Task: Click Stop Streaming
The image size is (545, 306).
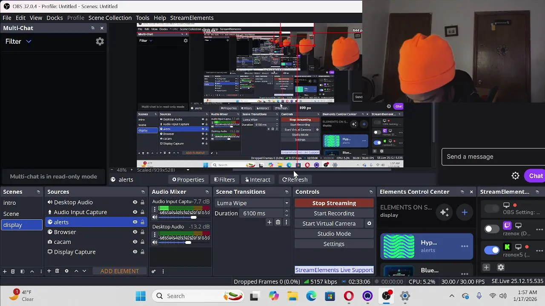Action: pos(334,203)
